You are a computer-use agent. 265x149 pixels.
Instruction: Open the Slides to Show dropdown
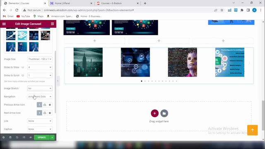tap(40, 67)
